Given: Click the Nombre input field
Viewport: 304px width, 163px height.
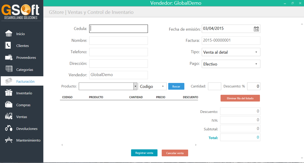Looking at the screenshot, I should (x=119, y=40).
